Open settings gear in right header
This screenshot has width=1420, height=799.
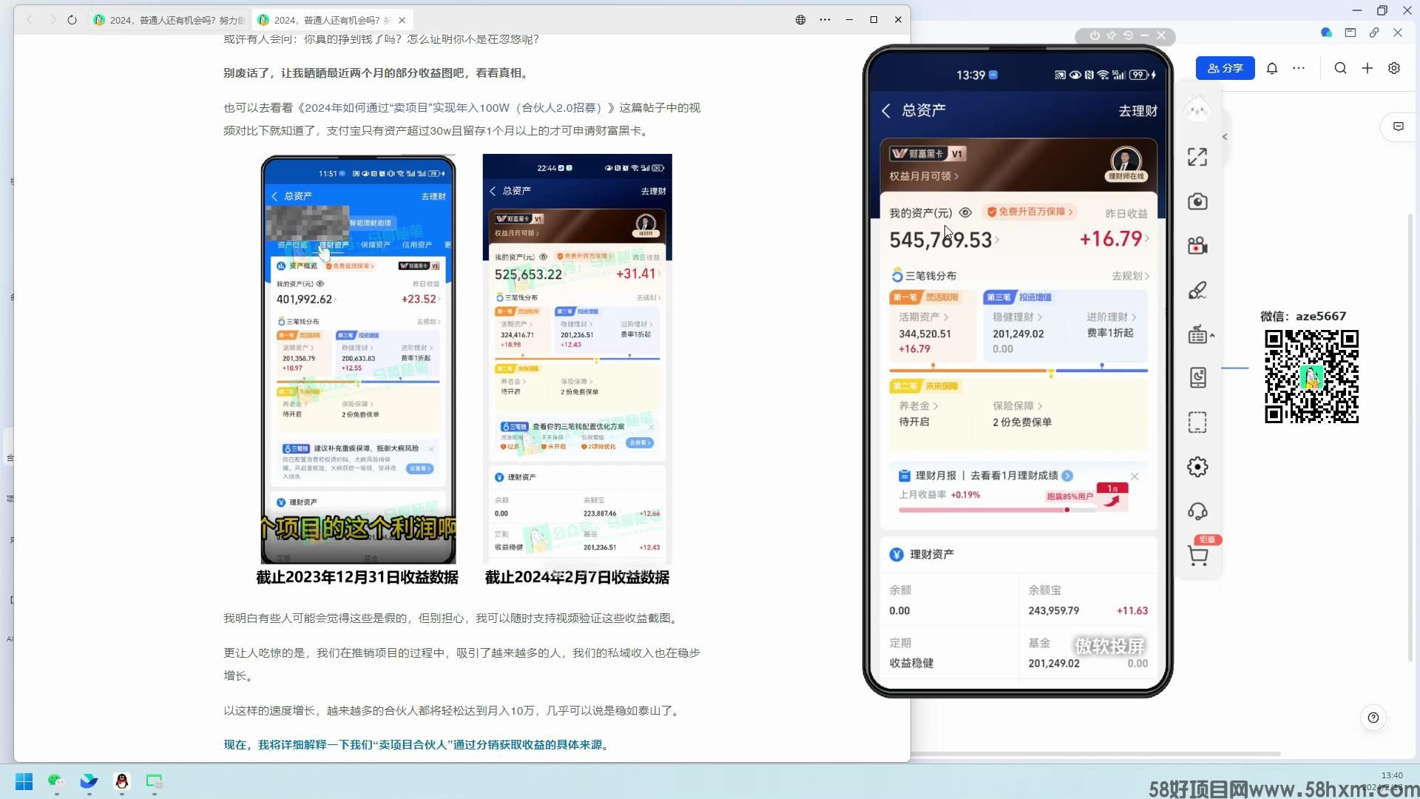coord(1394,68)
